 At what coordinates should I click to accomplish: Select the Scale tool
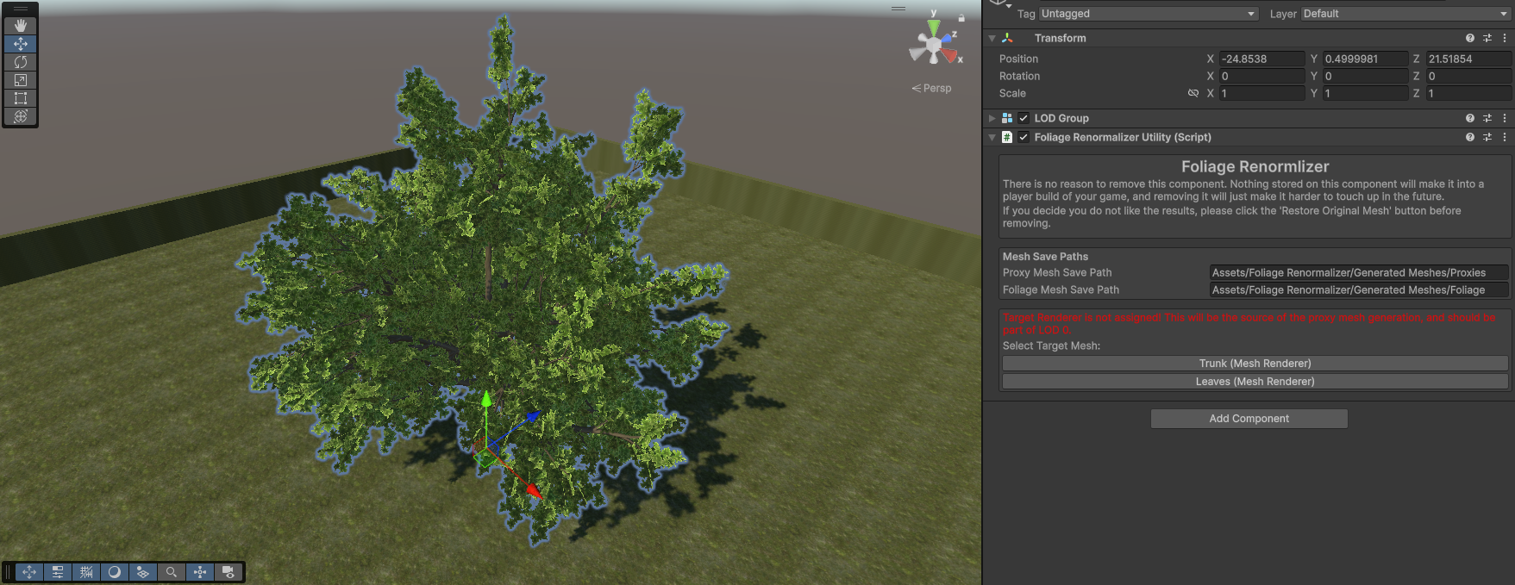pyautogui.click(x=21, y=80)
